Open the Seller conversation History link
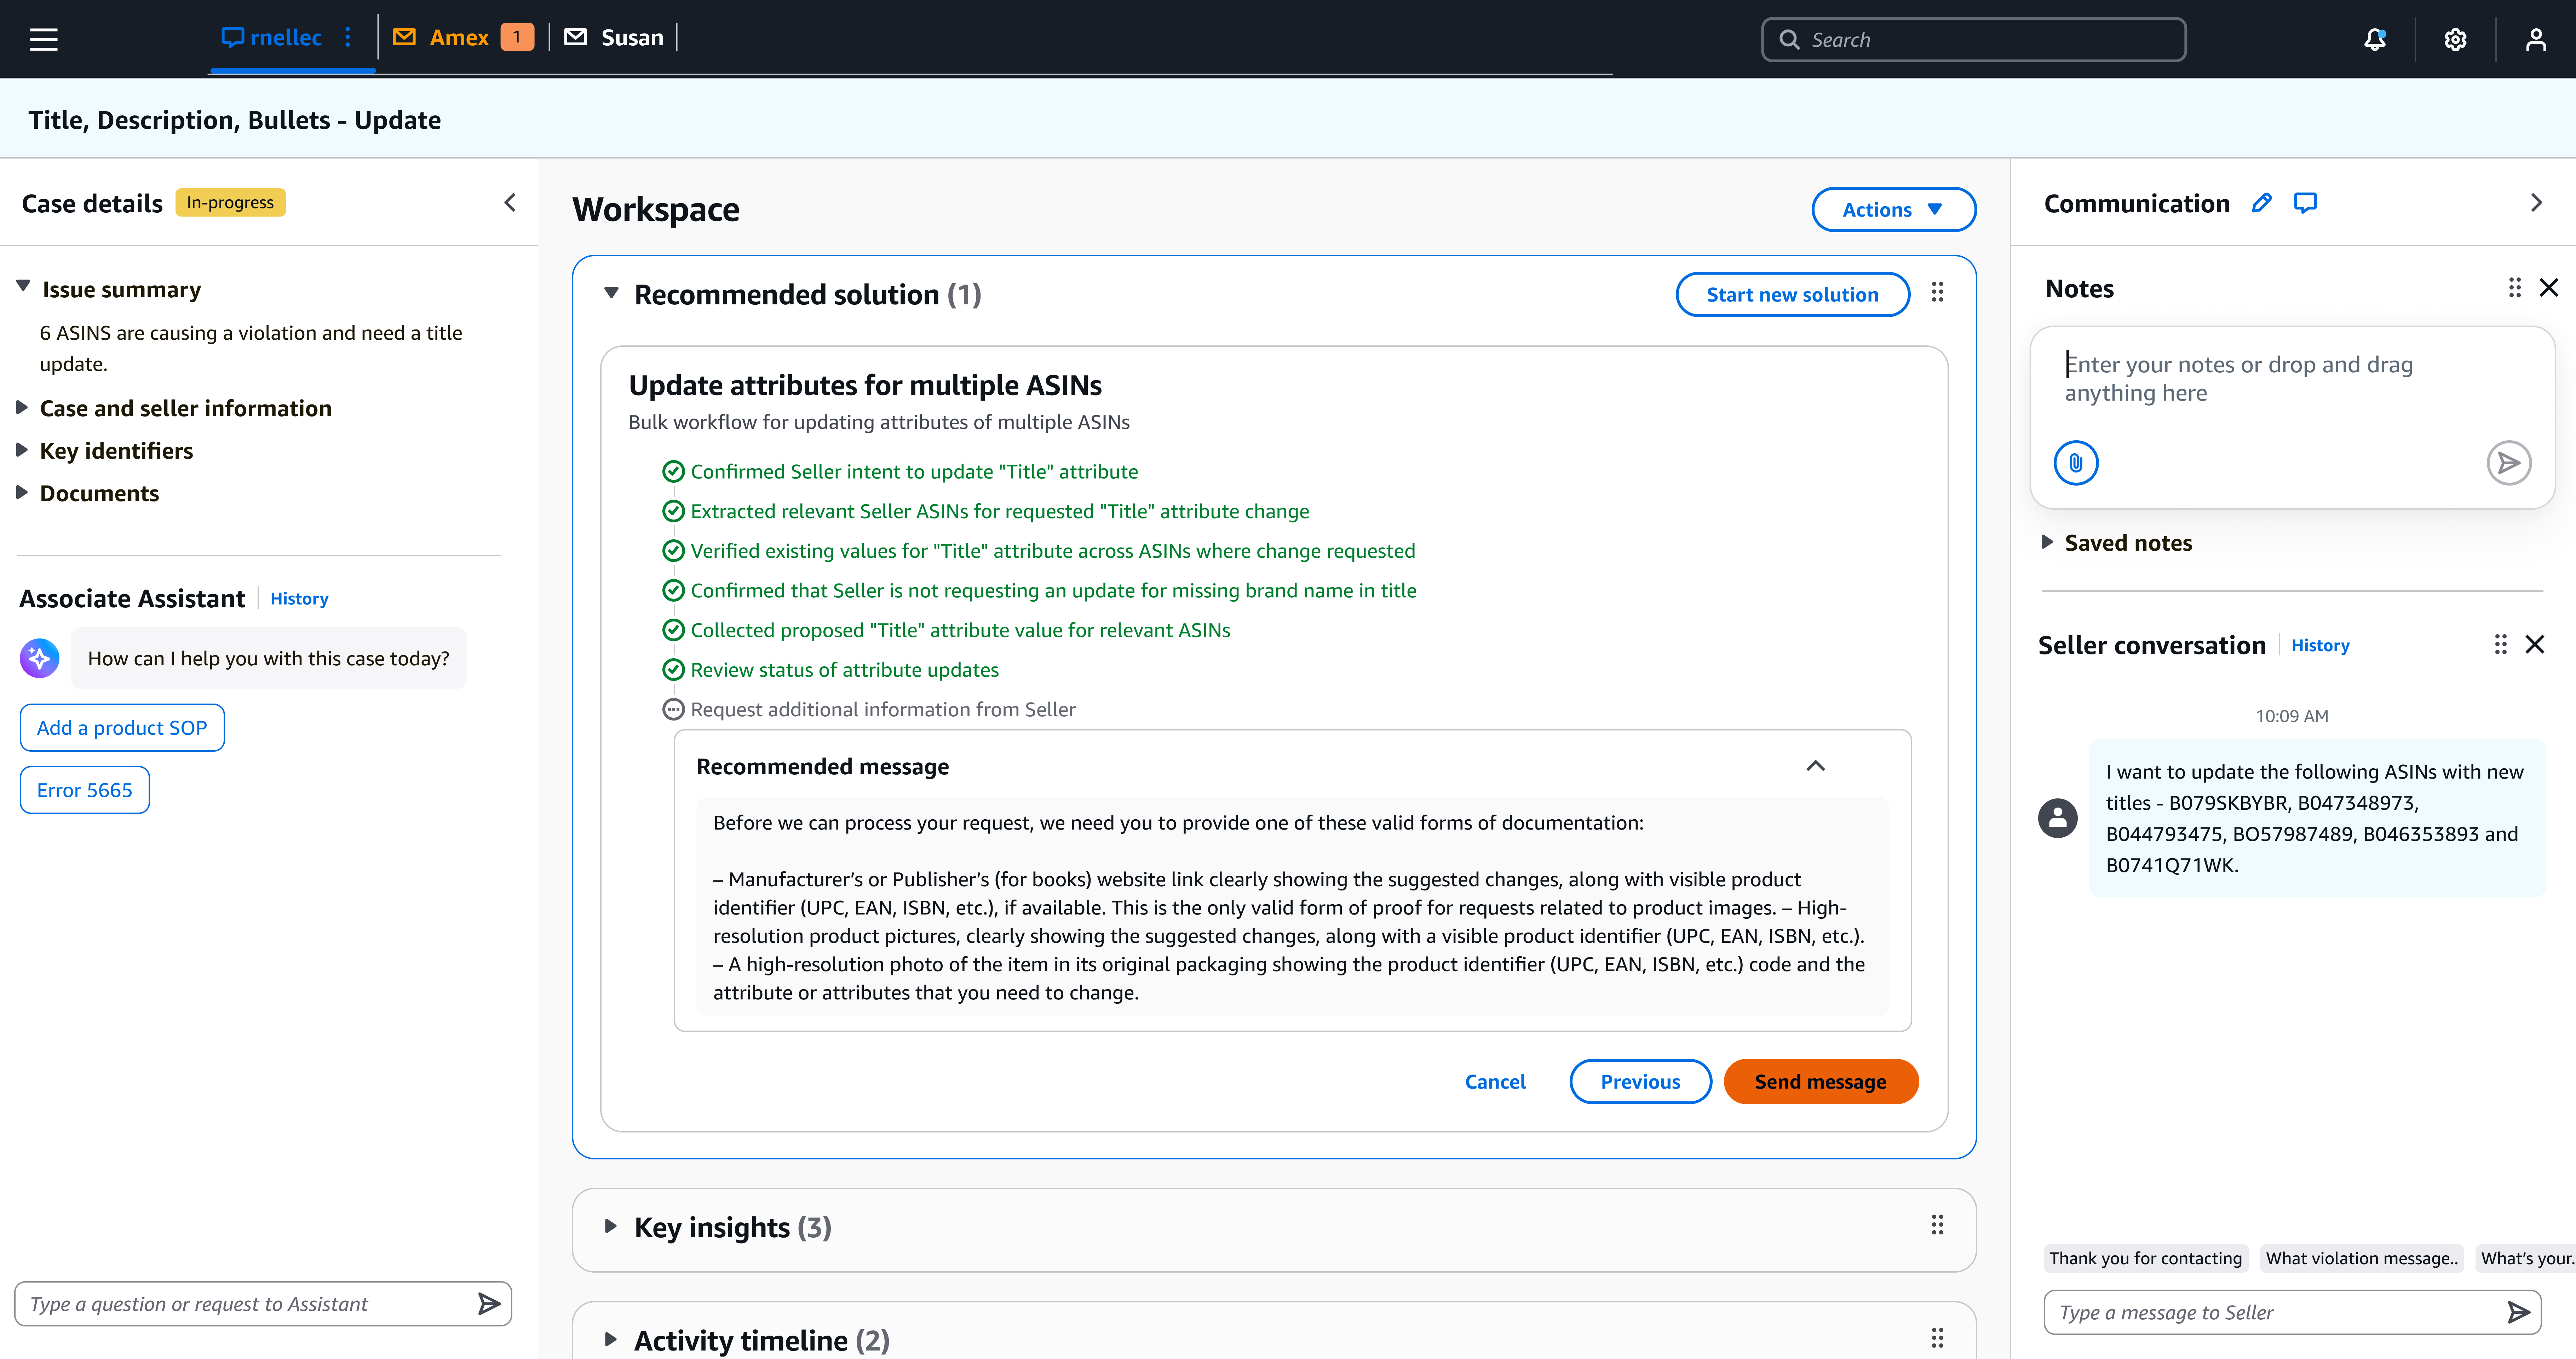2576x1359 pixels. pos(2321,645)
